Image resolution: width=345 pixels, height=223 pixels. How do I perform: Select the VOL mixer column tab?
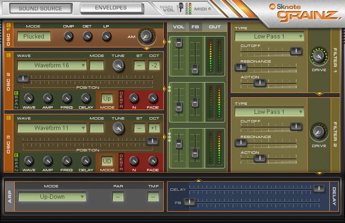click(x=178, y=27)
